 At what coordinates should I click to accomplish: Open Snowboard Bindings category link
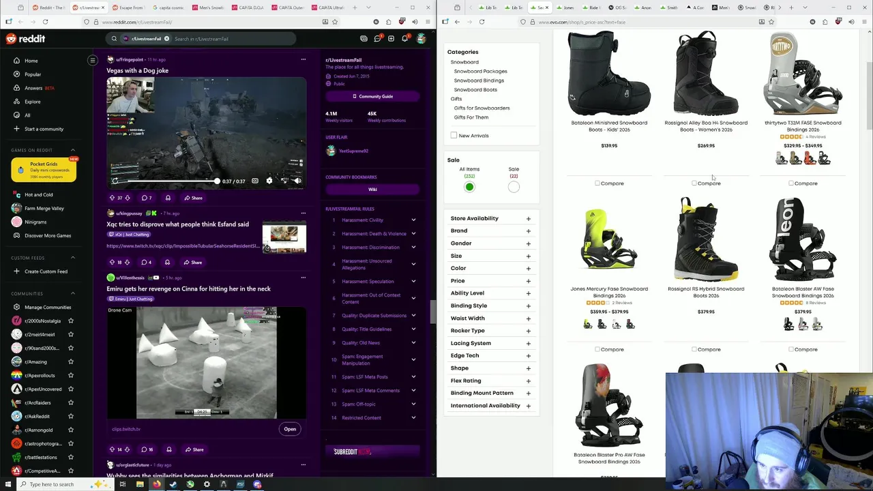[479, 80]
